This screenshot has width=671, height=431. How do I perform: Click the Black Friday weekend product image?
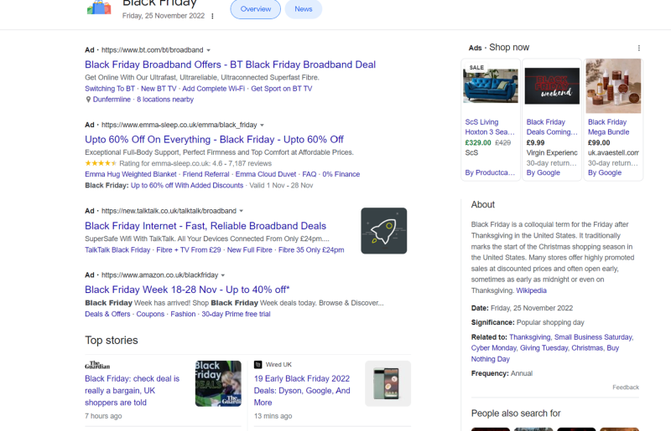552,86
